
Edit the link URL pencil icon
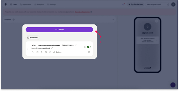click(52, 48)
